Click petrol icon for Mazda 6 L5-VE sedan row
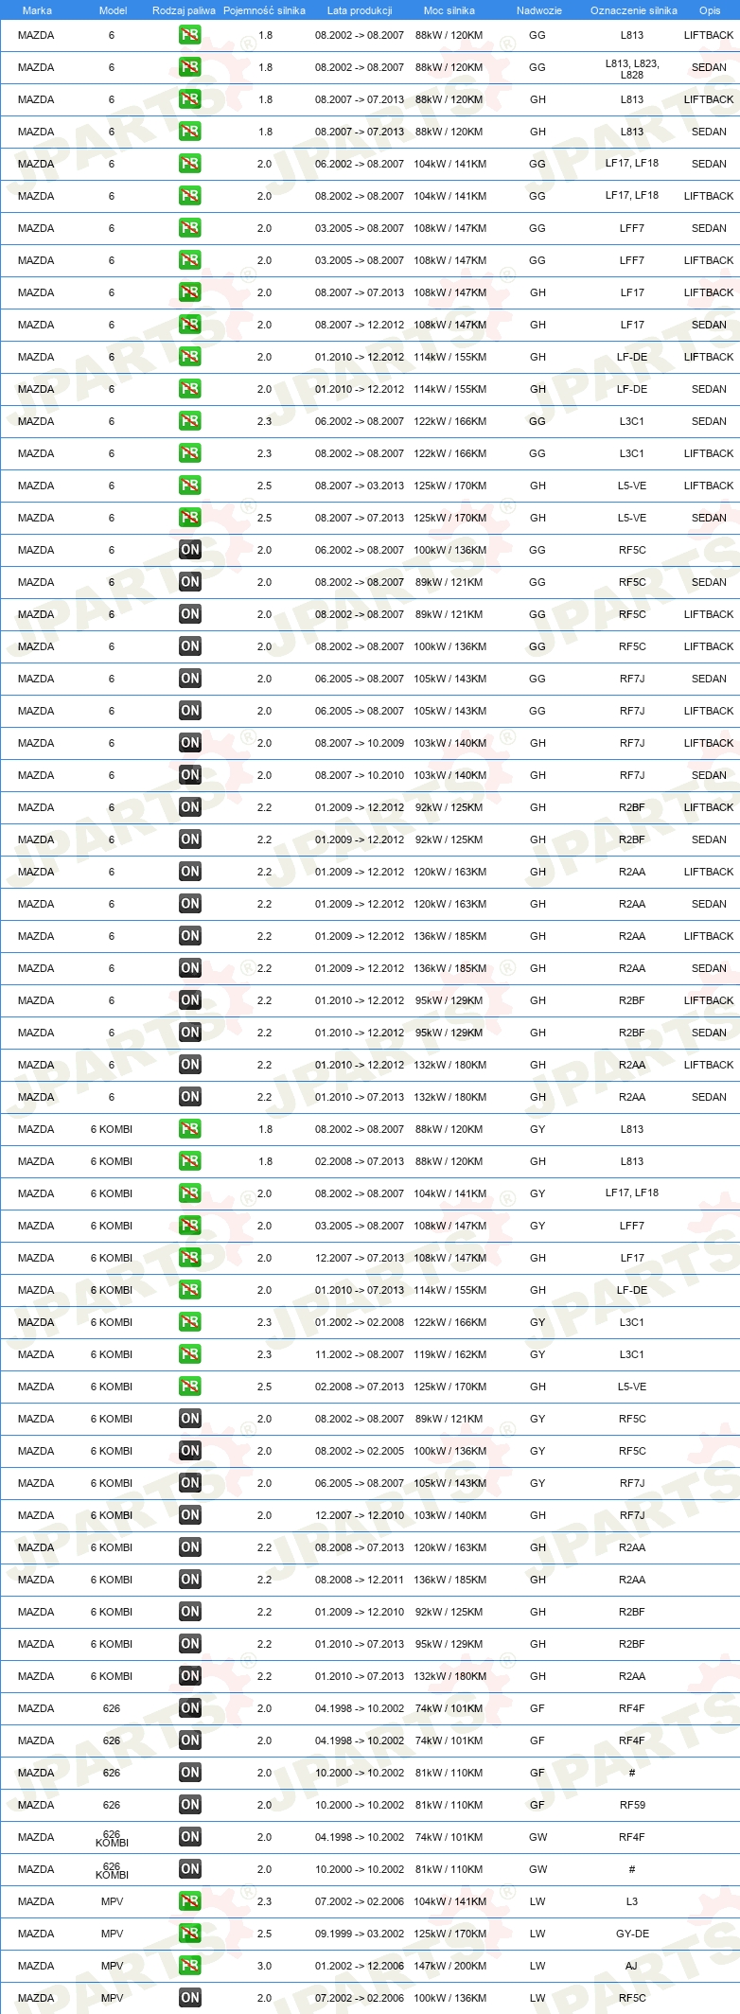The height and width of the screenshot is (2014, 740). 190,518
